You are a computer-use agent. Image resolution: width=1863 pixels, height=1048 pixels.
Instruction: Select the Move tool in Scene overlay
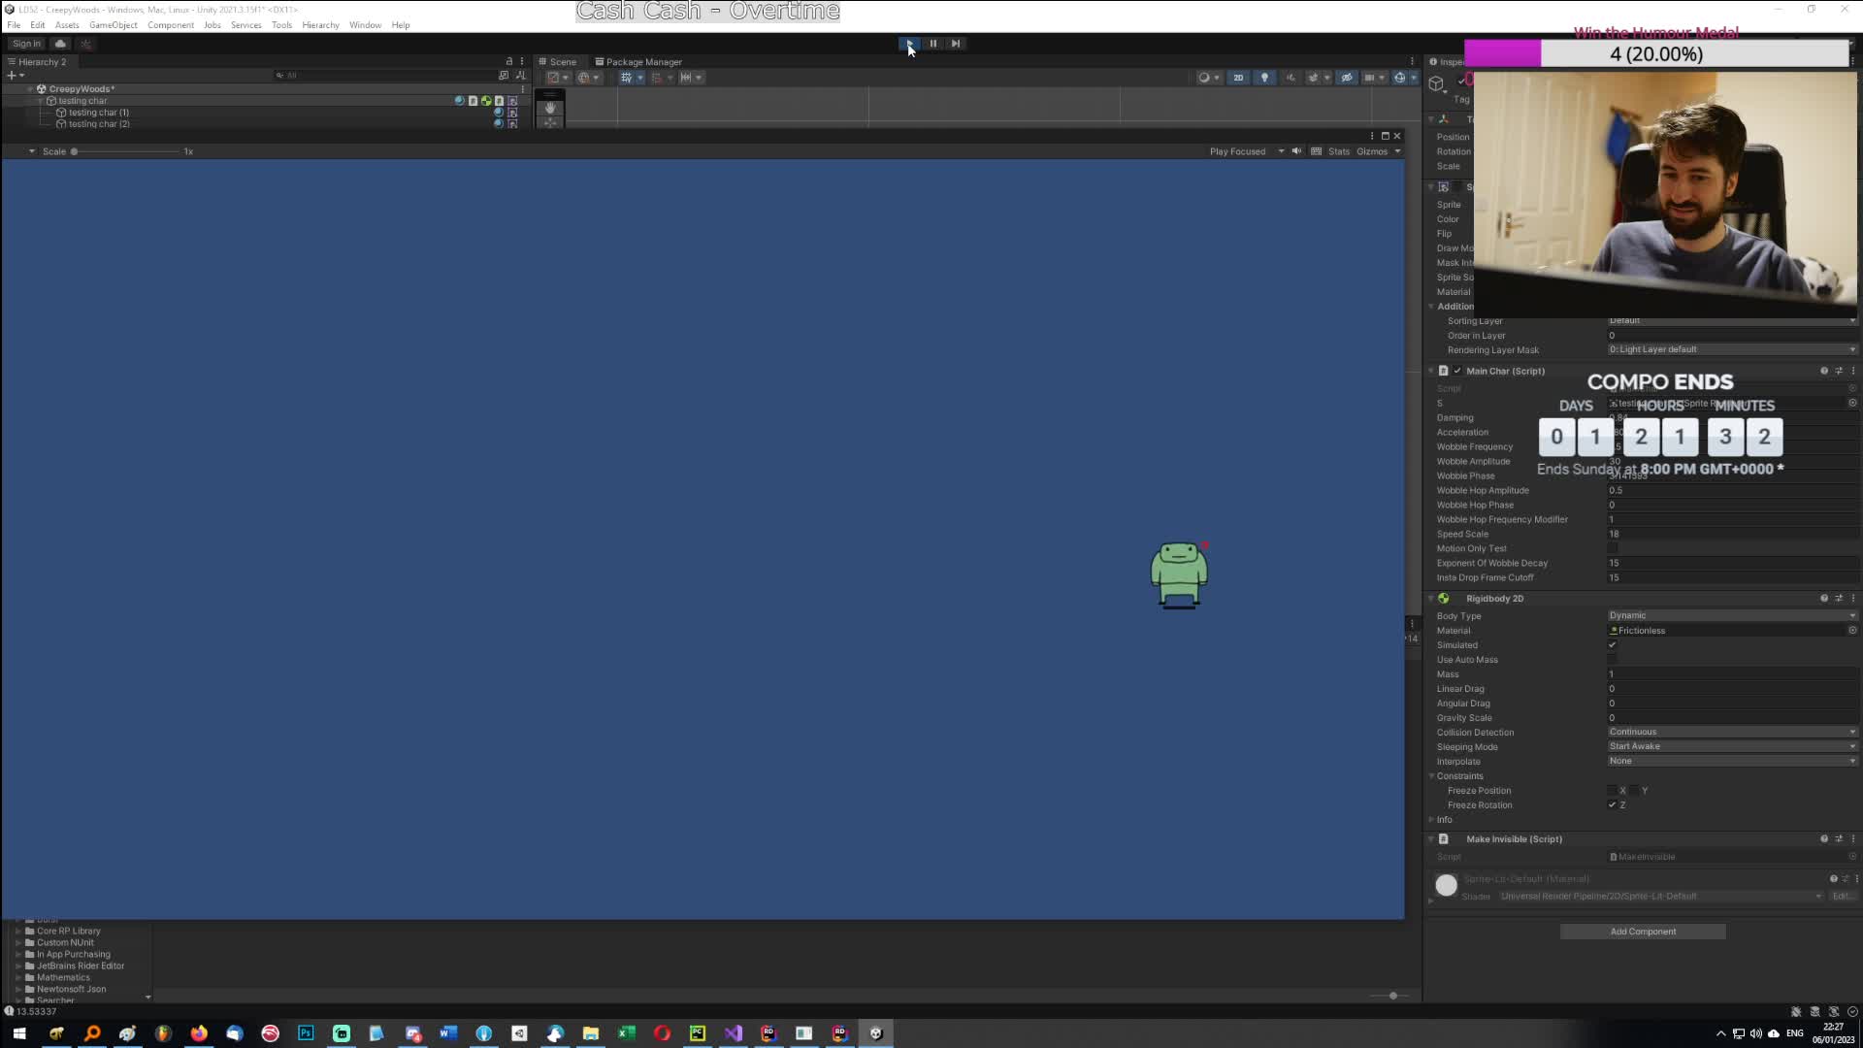pyautogui.click(x=550, y=122)
